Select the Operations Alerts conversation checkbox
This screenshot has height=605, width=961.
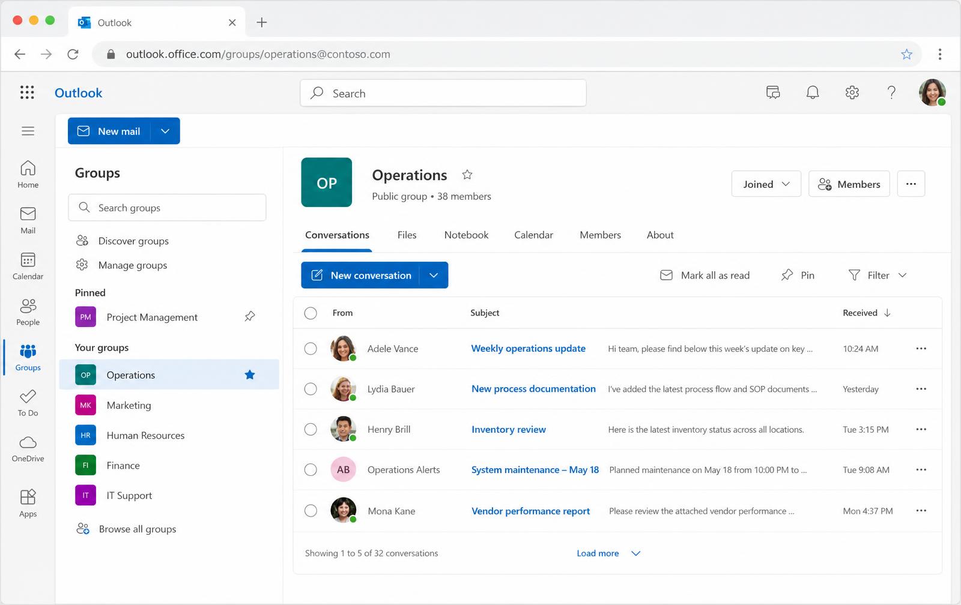311,469
